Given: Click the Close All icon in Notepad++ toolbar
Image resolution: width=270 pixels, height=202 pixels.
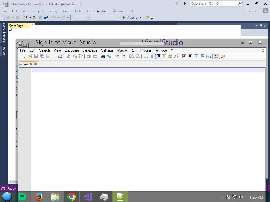Looking at the screenshot, I should (54, 56).
